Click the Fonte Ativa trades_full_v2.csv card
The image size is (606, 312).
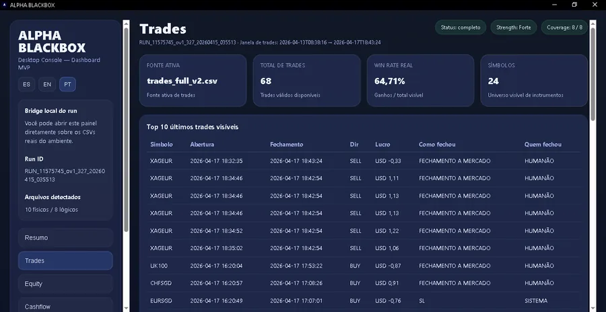click(x=193, y=81)
